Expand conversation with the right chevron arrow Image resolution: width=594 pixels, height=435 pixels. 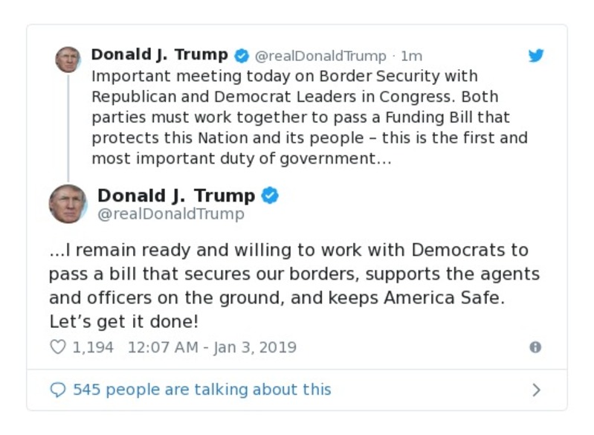[536, 390]
